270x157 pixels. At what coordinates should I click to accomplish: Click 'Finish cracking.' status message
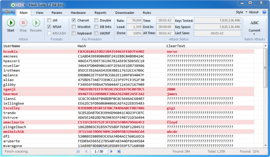click(x=17, y=151)
